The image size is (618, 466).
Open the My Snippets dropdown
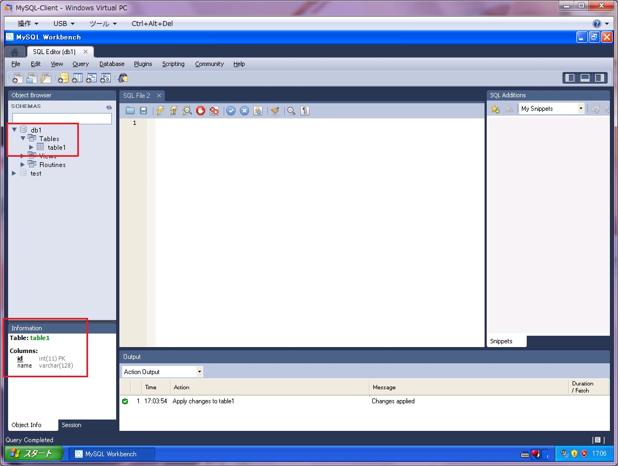tap(581, 109)
